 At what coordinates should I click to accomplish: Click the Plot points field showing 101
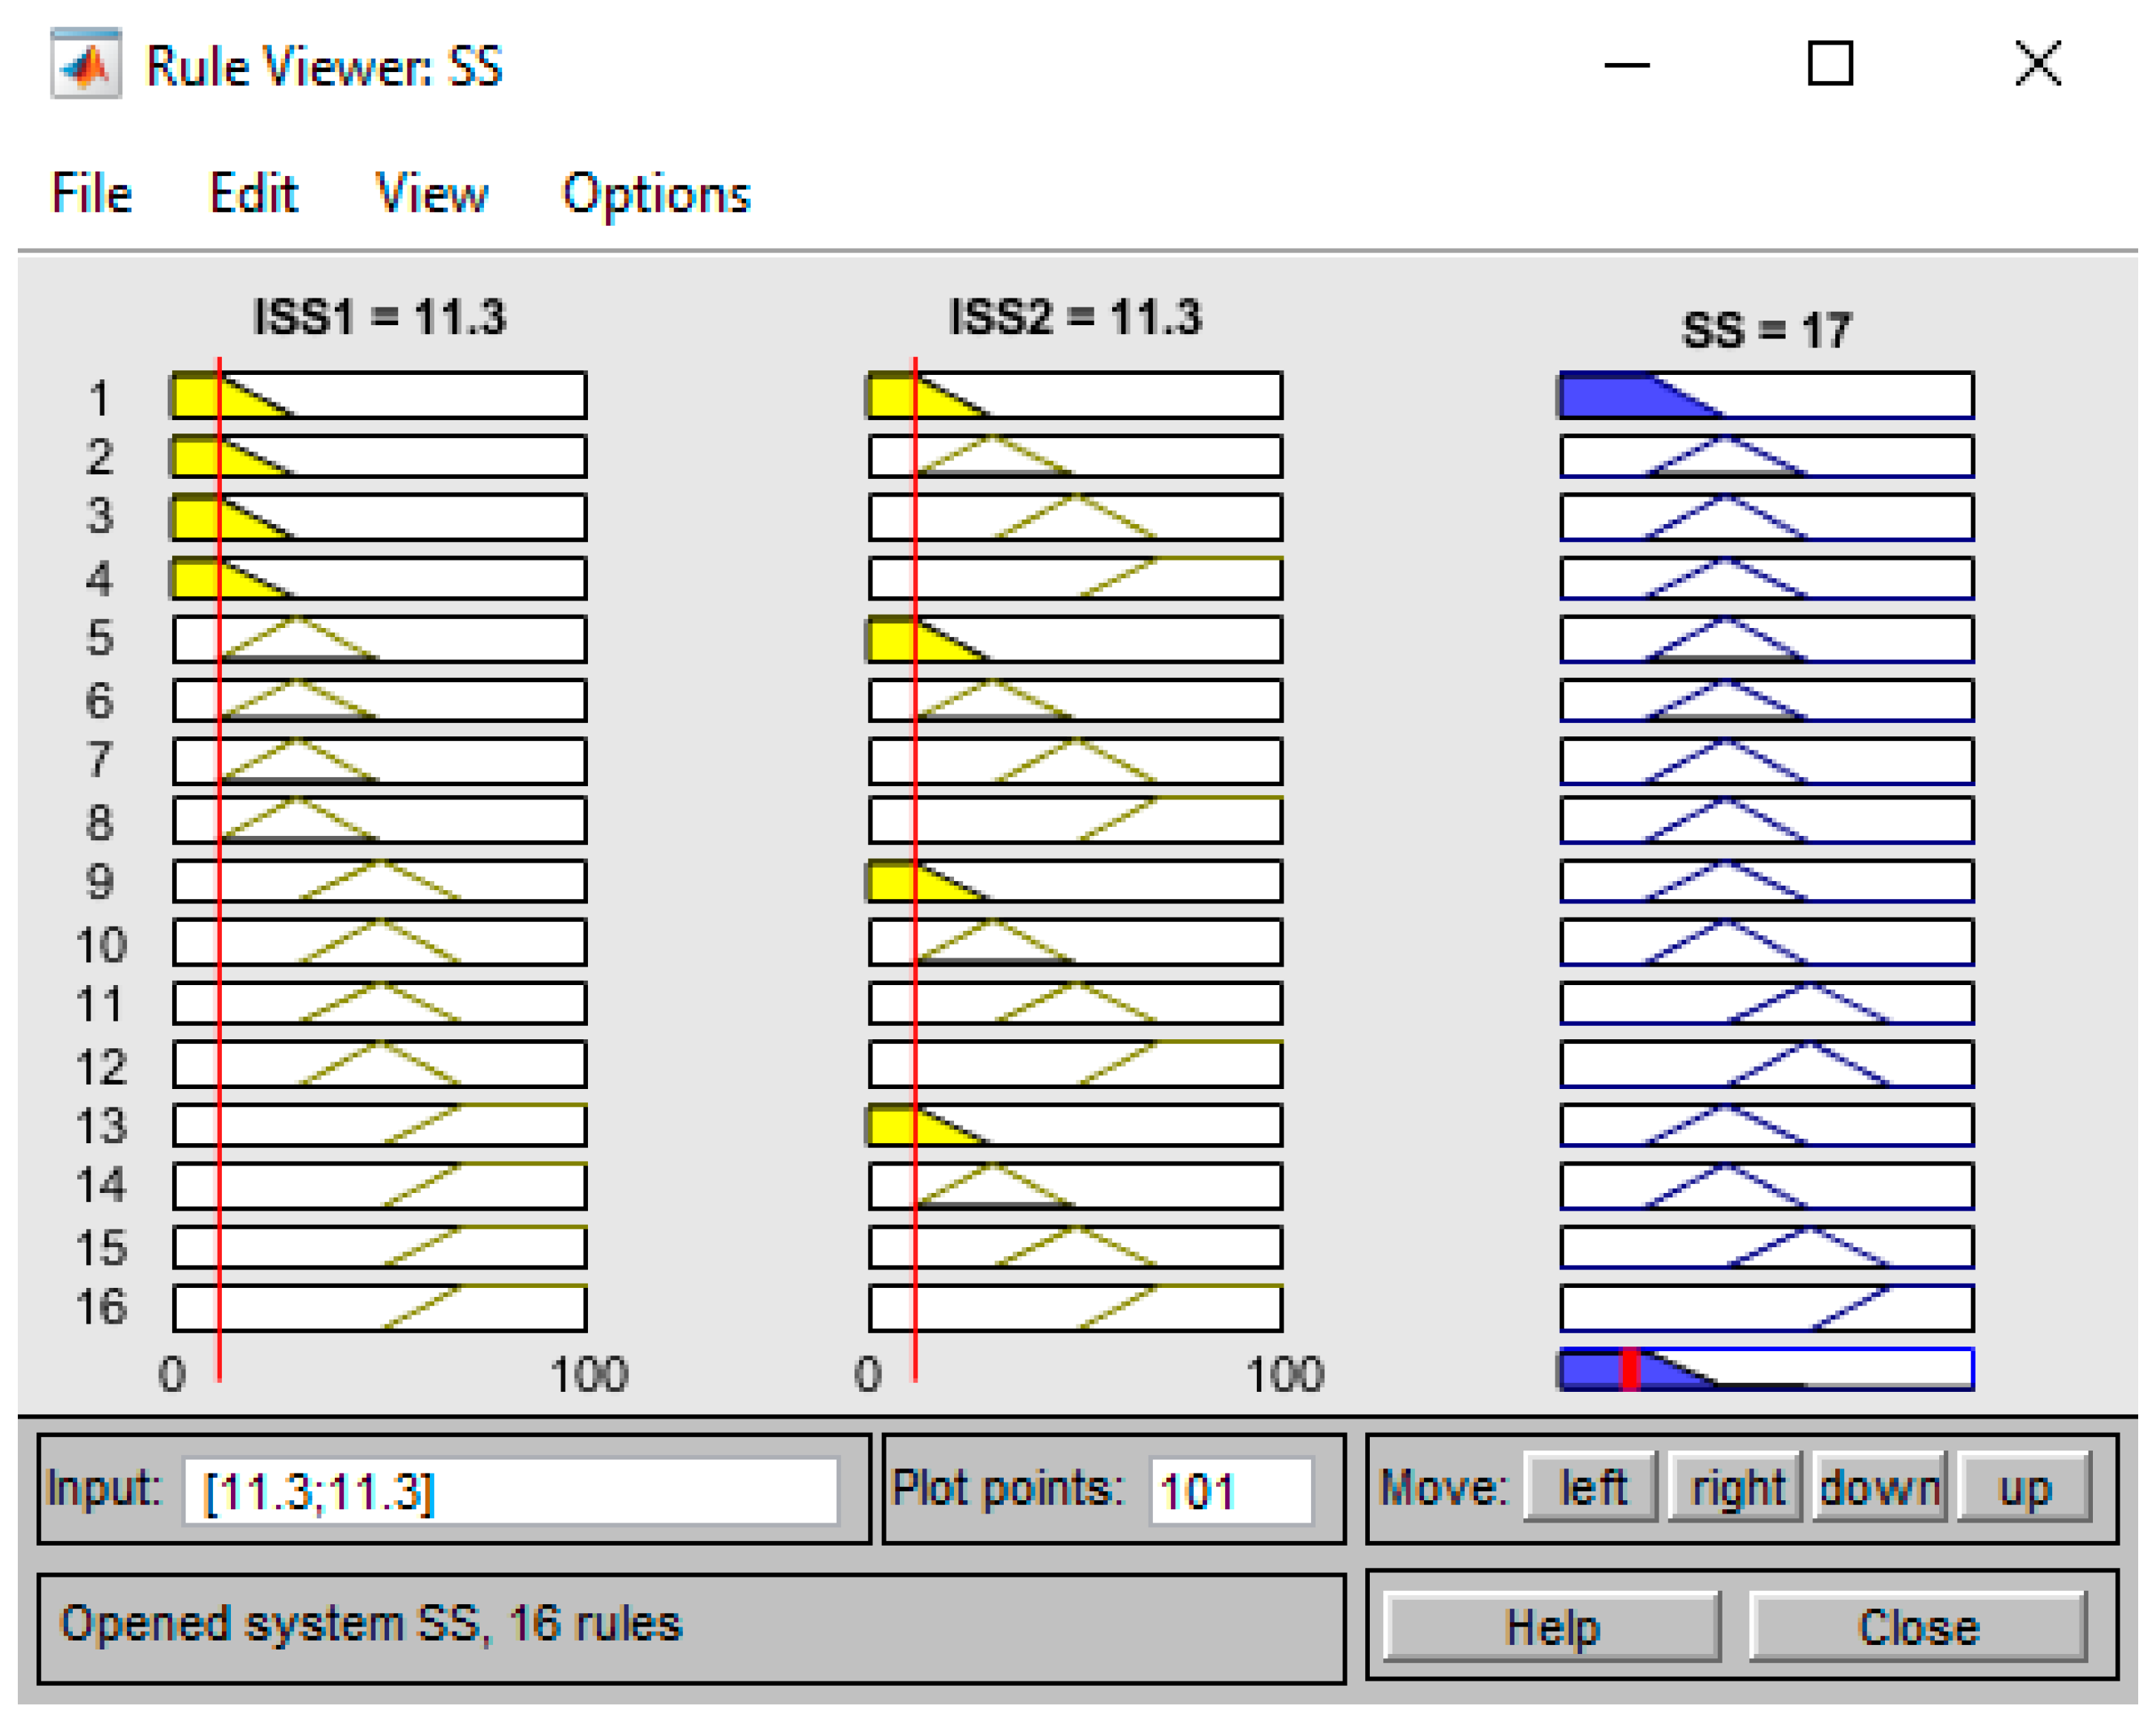tap(1230, 1491)
